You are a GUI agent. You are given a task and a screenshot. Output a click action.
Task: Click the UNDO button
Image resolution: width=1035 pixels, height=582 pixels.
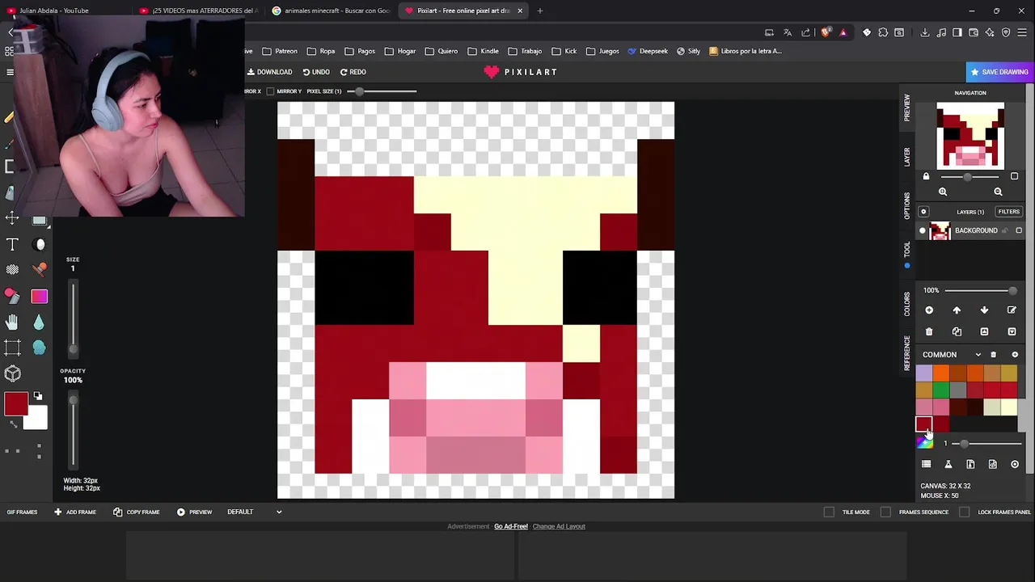[316, 72]
